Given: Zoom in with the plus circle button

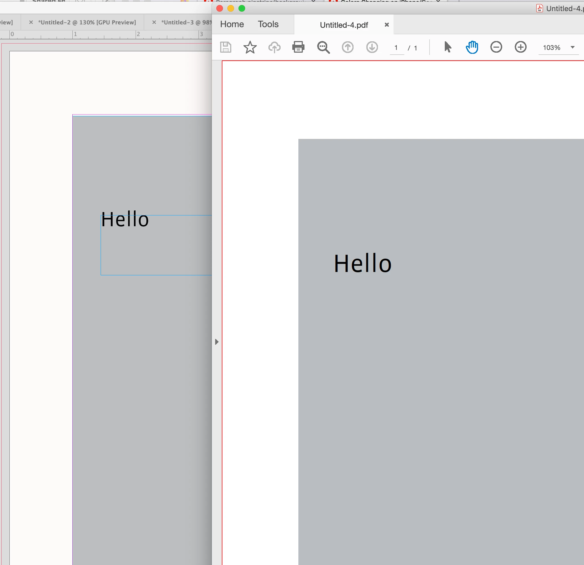Looking at the screenshot, I should coord(520,47).
